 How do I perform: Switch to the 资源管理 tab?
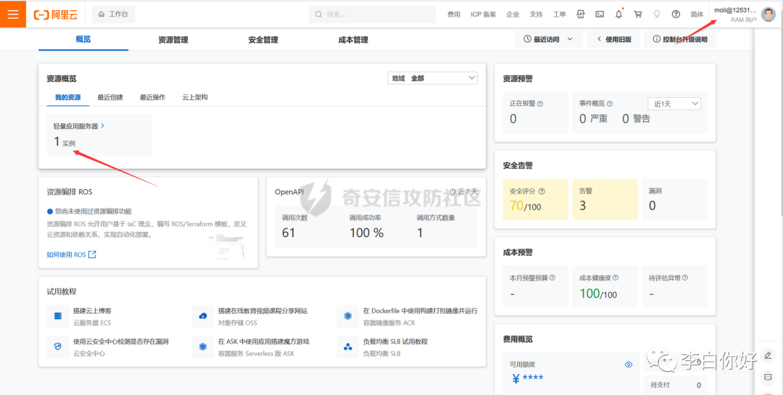pyautogui.click(x=173, y=40)
